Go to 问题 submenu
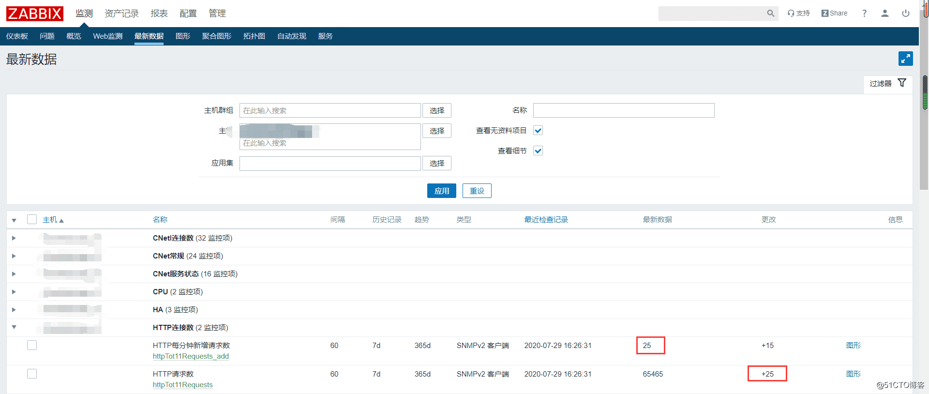The width and height of the screenshot is (929, 394). click(47, 36)
